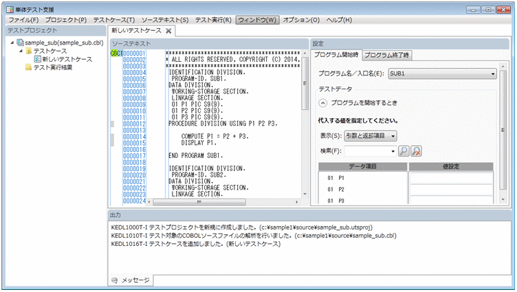Viewport: 517px width, 292px height.
Task: Click the application icon in title bar
Action: click(10, 10)
